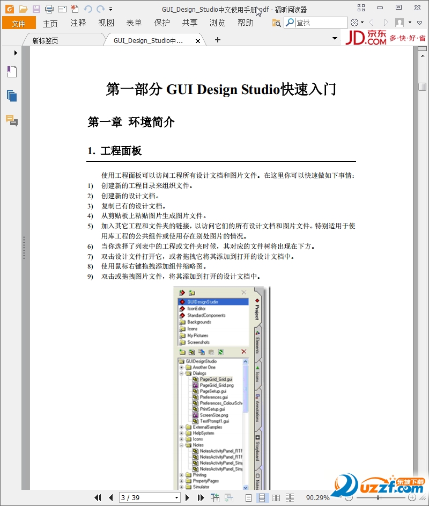
Task: Click the magnifier icon in search box
Action: pyautogui.click(x=290, y=22)
